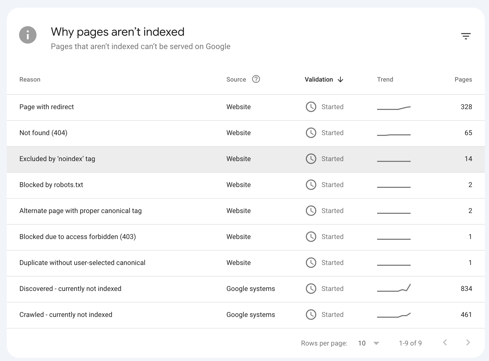
Task: Click the Trend column header
Action: (385, 79)
